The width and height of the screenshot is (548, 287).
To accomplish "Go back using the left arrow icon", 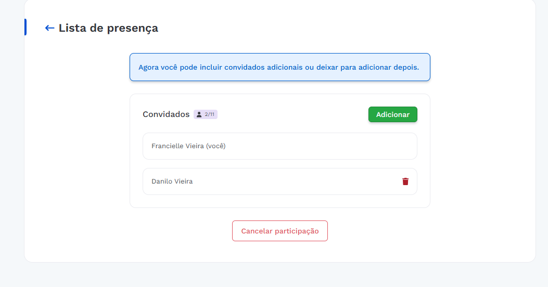I will pos(49,28).
